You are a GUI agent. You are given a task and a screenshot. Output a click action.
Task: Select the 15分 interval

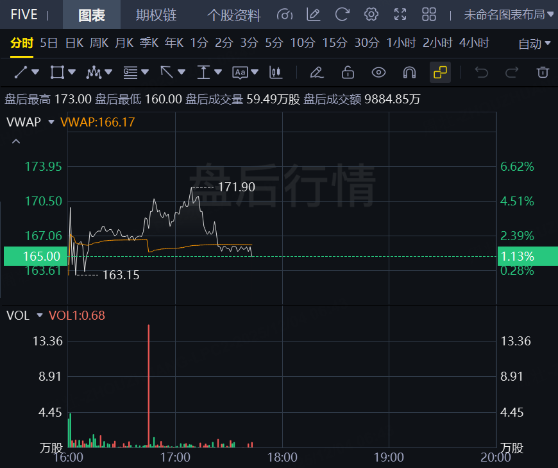coord(334,43)
